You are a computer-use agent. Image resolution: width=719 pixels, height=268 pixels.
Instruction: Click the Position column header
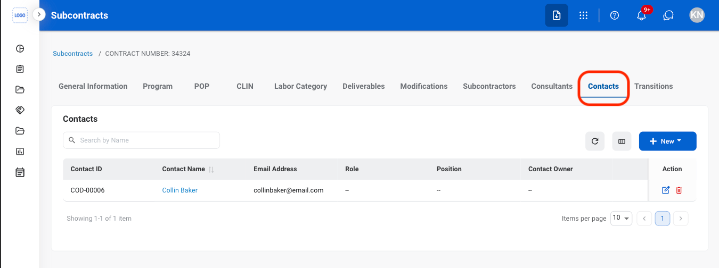pyautogui.click(x=449, y=169)
